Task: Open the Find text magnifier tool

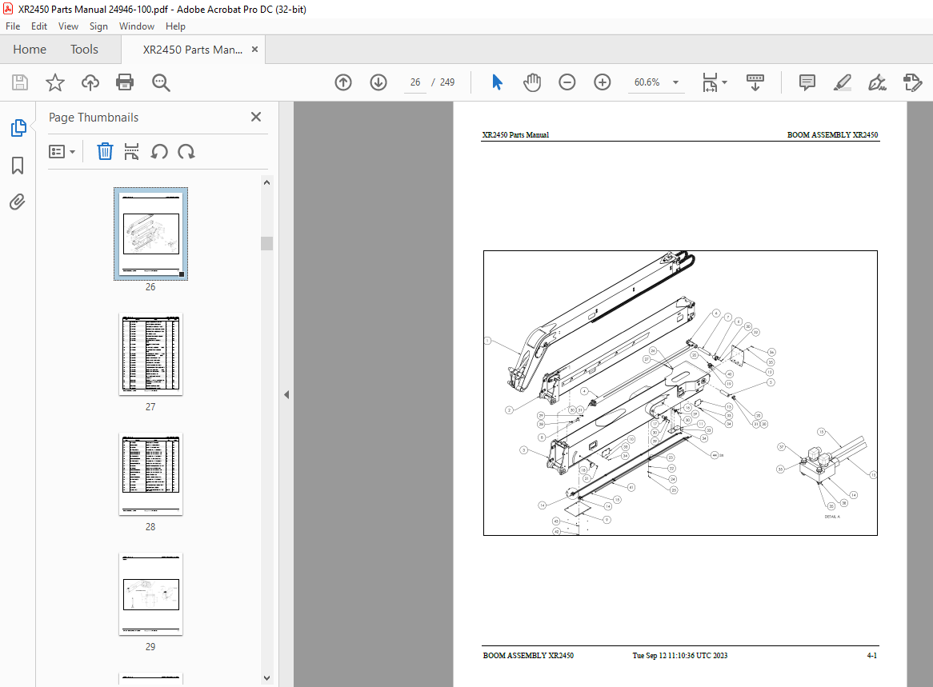Action: (161, 82)
